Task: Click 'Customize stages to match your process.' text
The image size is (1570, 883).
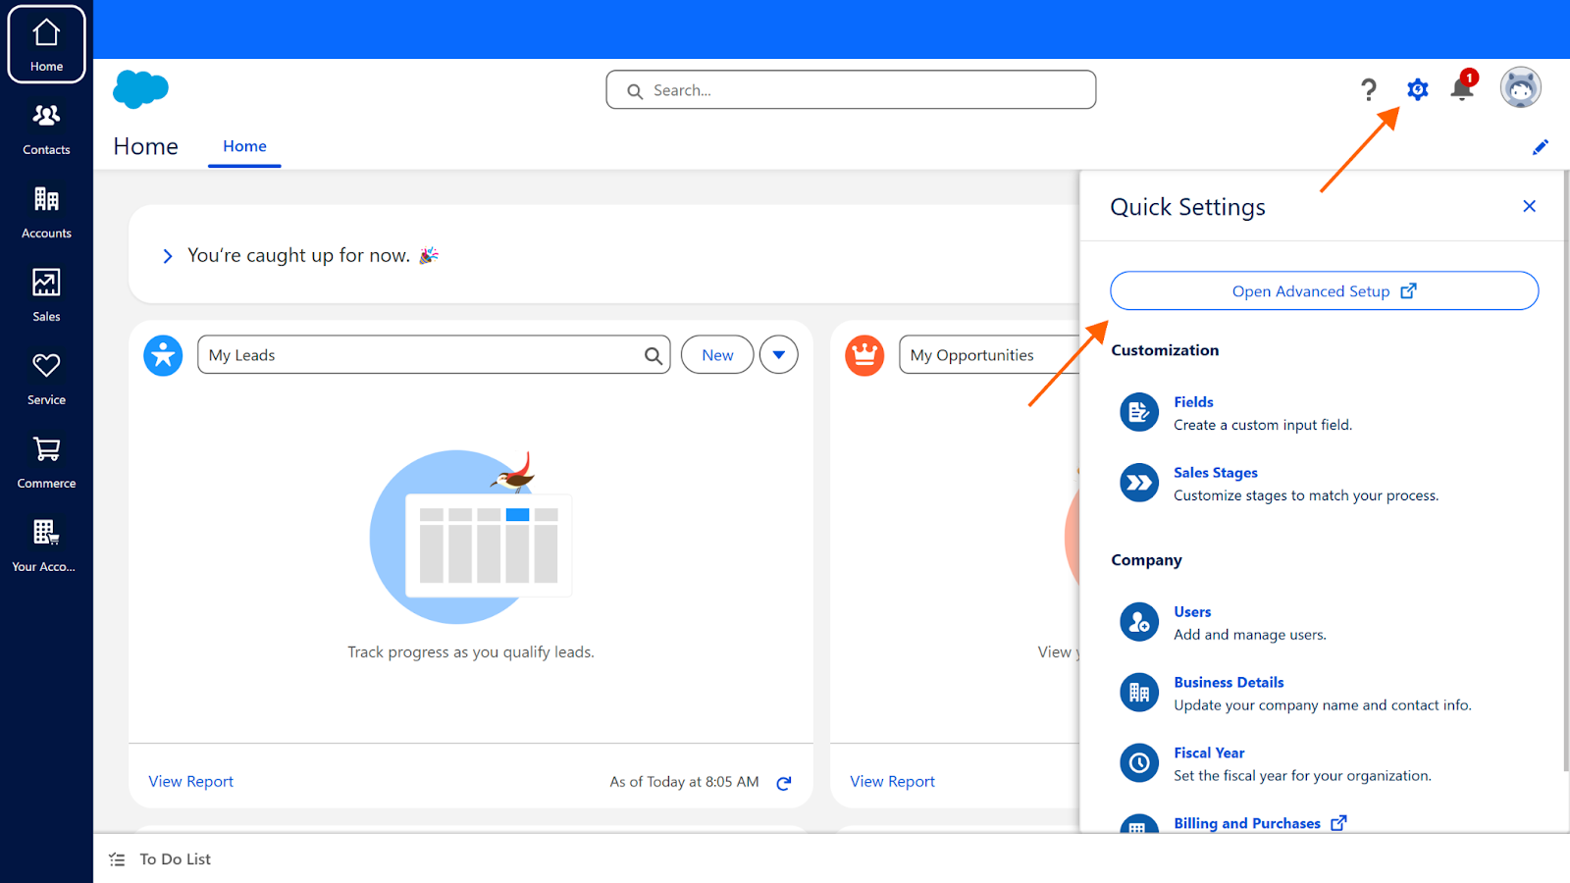Action: pos(1306,495)
